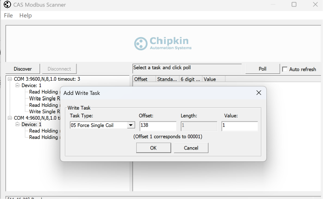The width and height of the screenshot is (323, 199).
Task: Click the Offset column header
Action: [x=144, y=79]
